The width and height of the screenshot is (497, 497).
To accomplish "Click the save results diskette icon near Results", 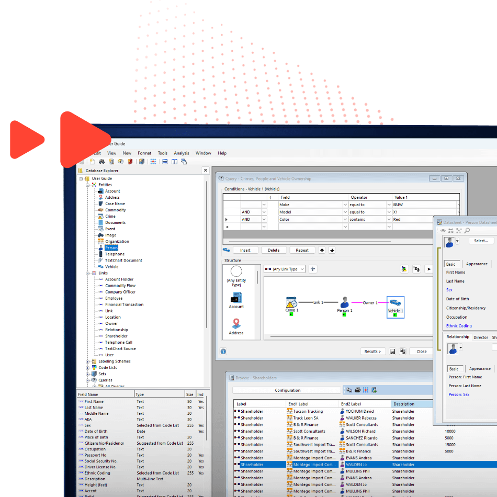I will [x=393, y=351].
